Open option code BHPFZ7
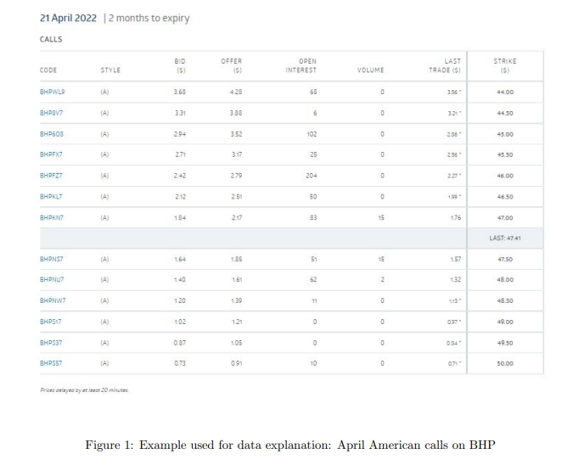Viewport: 562px width, 465px height. (51, 176)
